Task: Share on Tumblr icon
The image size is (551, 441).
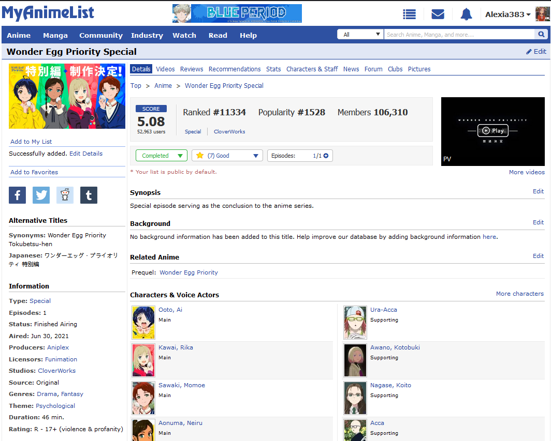Action: [89, 195]
